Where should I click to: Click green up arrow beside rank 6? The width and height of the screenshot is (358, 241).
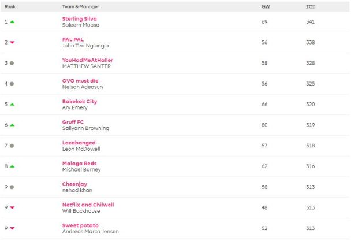12,125
